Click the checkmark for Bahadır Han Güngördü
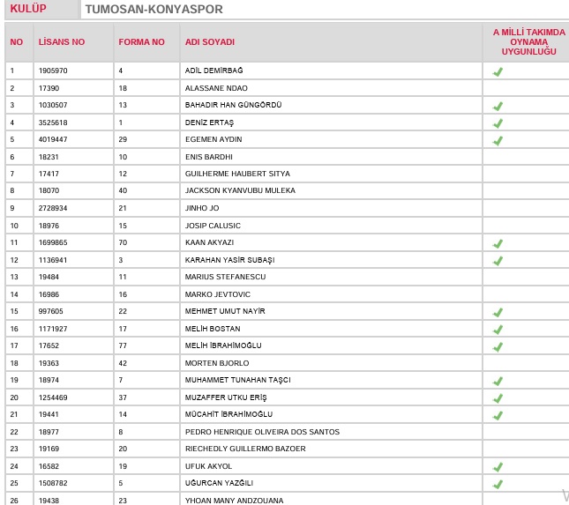 (x=498, y=106)
